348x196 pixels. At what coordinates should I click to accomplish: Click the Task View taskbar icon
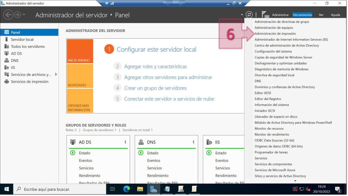(x=113, y=189)
